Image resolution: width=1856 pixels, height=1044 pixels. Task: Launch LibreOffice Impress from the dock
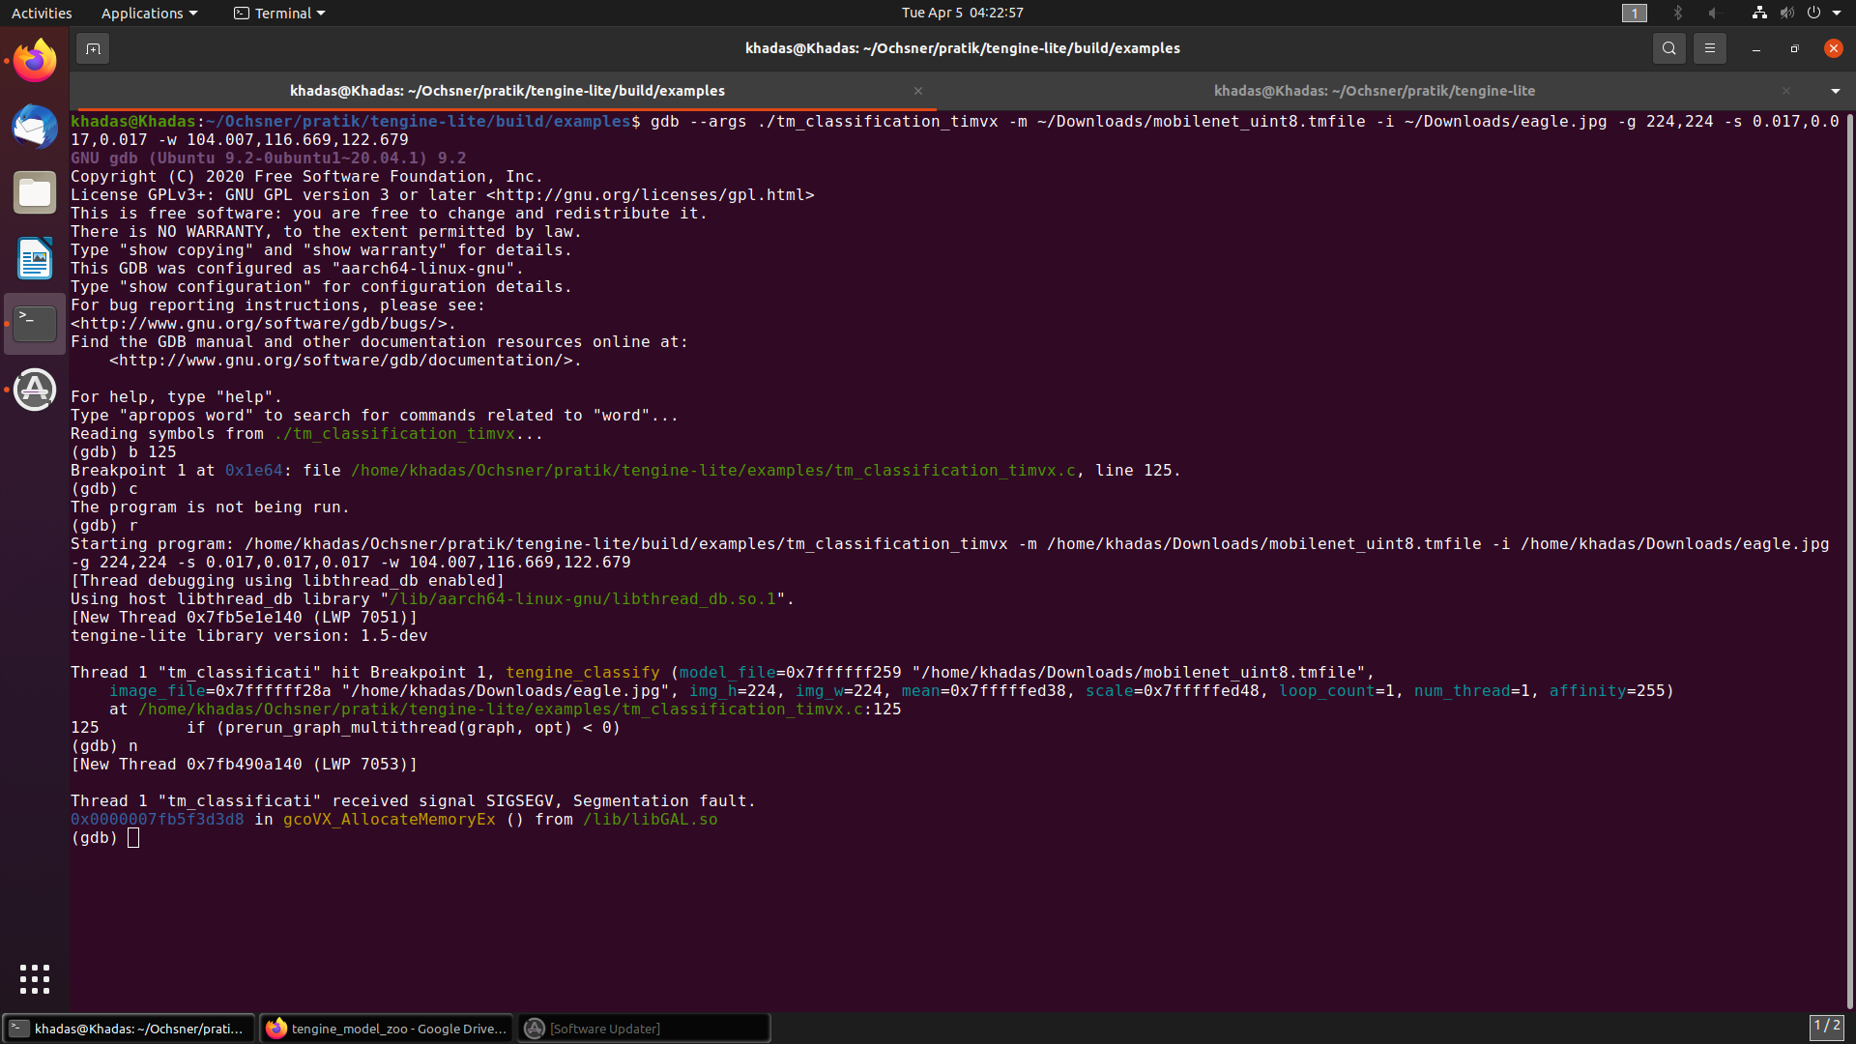point(35,258)
